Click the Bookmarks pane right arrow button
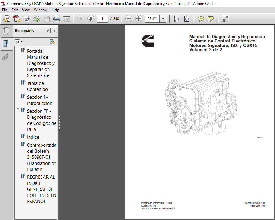275x220 pixels. pyautogui.click(x=55, y=31)
